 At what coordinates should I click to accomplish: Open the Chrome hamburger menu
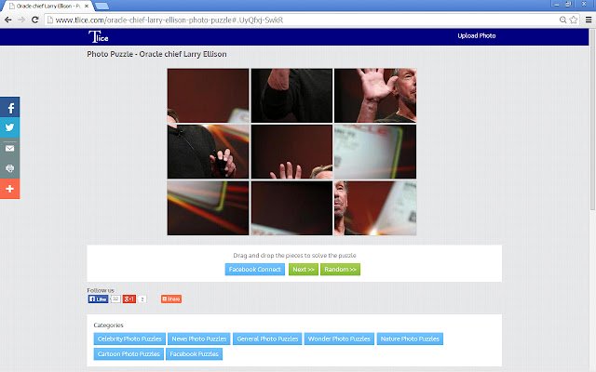589,20
